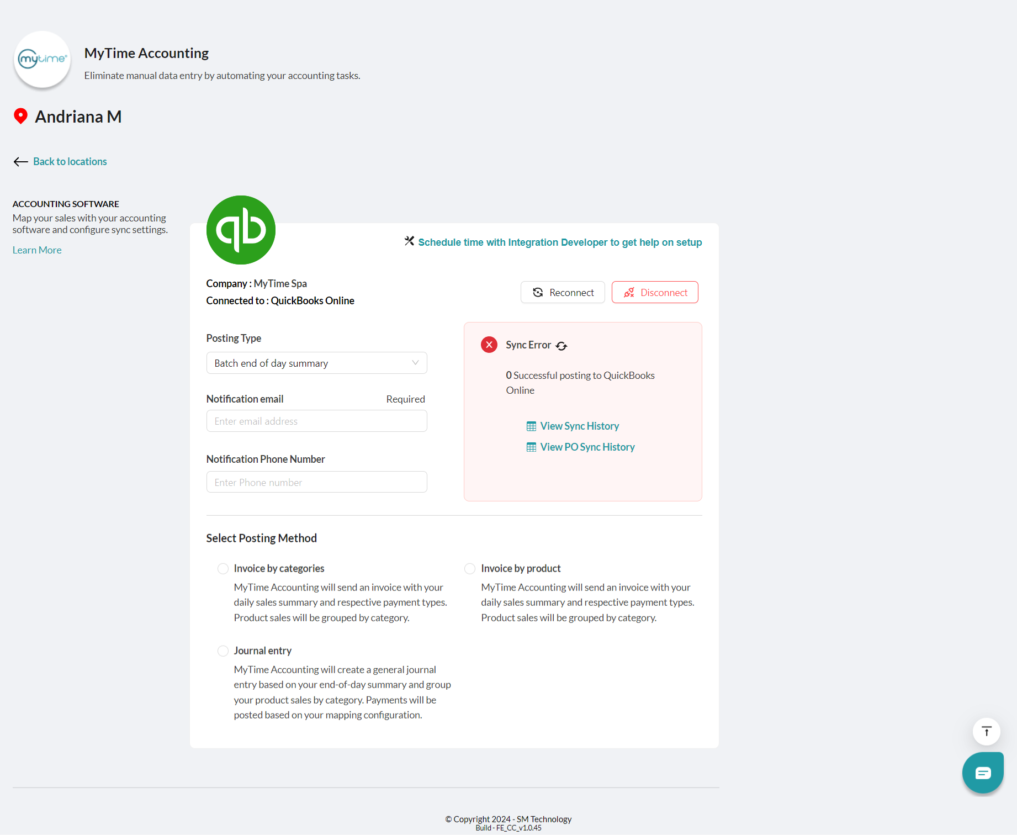Click the table icon beside View Sync History
This screenshot has height=835, width=1017.
(531, 426)
